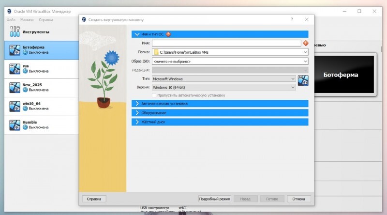
Task: Click the rus VM Windows 10 icon
Action: click(15, 69)
